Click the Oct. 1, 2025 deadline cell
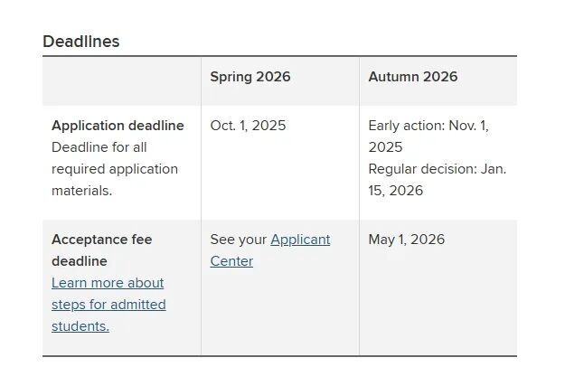 pyautogui.click(x=248, y=126)
